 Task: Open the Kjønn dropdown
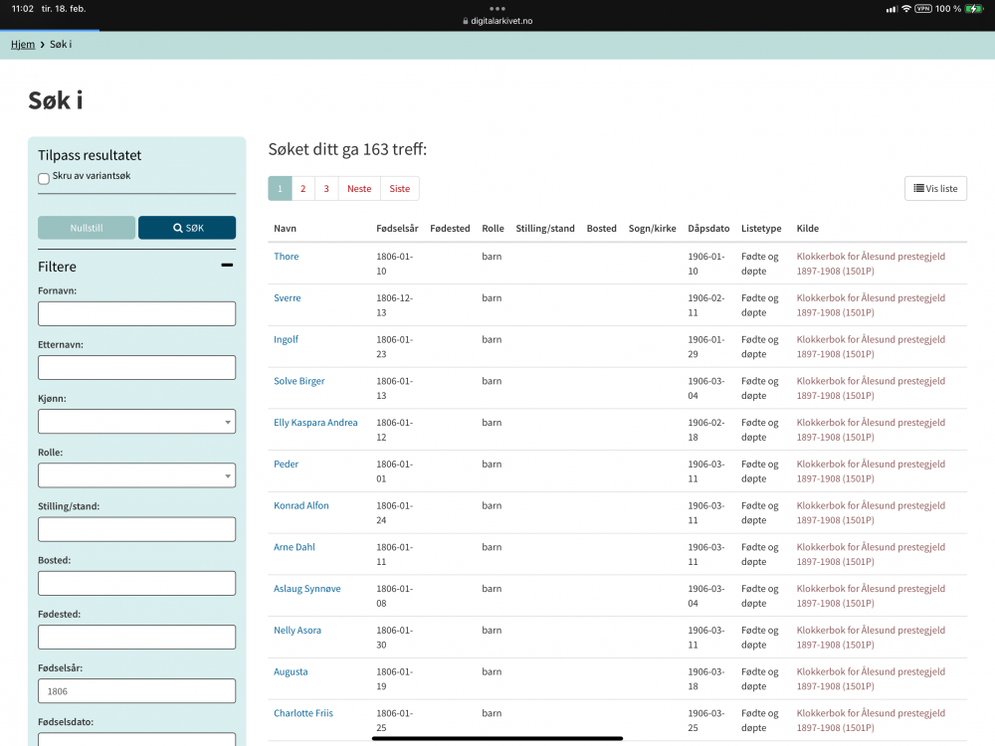[136, 422]
